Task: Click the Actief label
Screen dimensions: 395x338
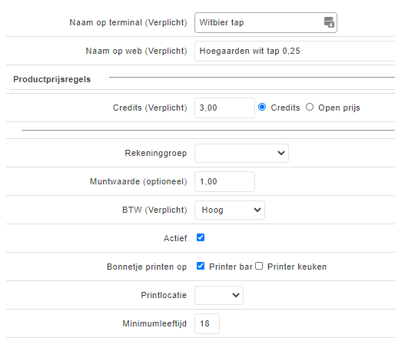Action: (175, 238)
